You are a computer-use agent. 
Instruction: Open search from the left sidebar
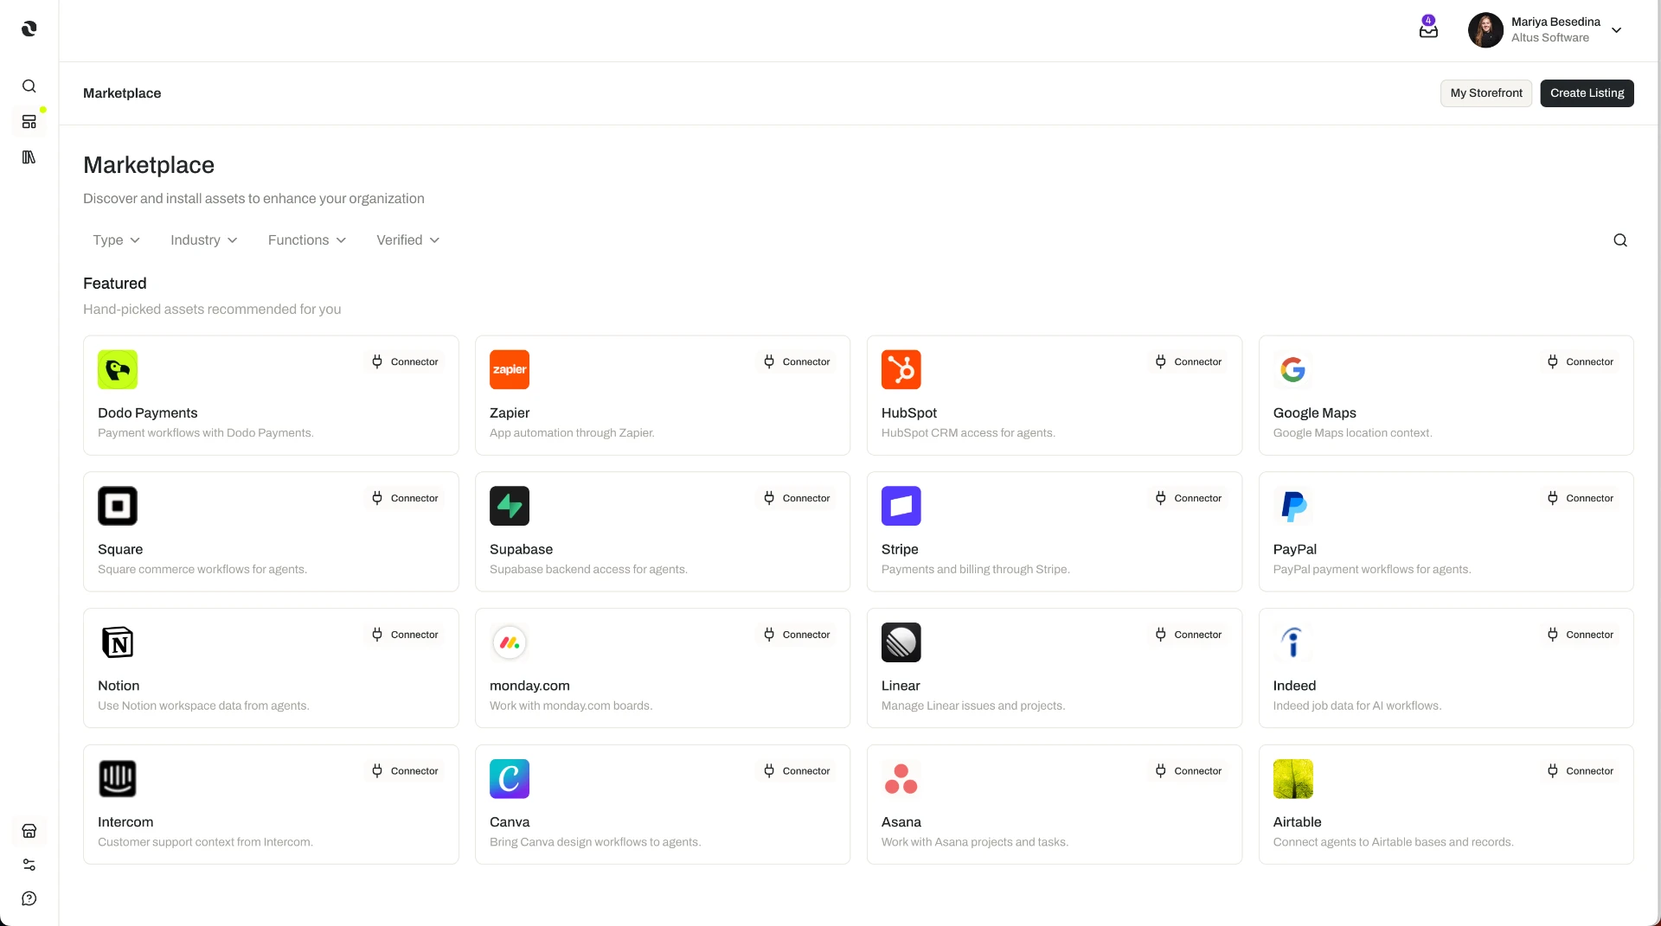29,86
